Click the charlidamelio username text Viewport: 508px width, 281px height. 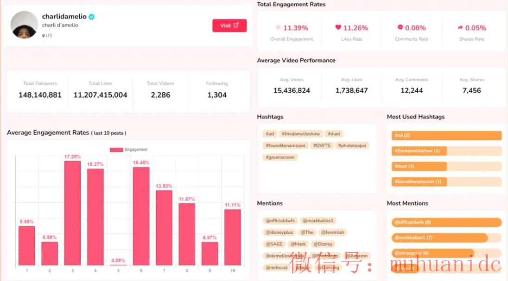[x=64, y=16]
